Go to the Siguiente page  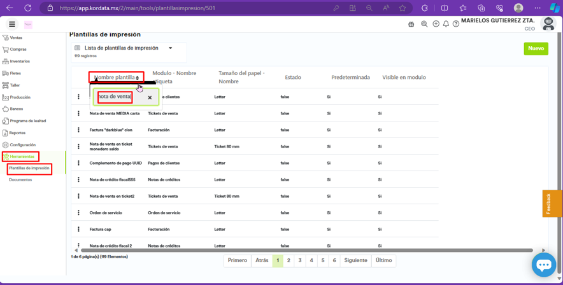355,260
